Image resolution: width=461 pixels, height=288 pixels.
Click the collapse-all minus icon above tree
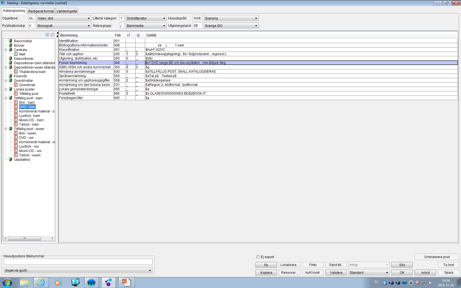tap(53, 35)
